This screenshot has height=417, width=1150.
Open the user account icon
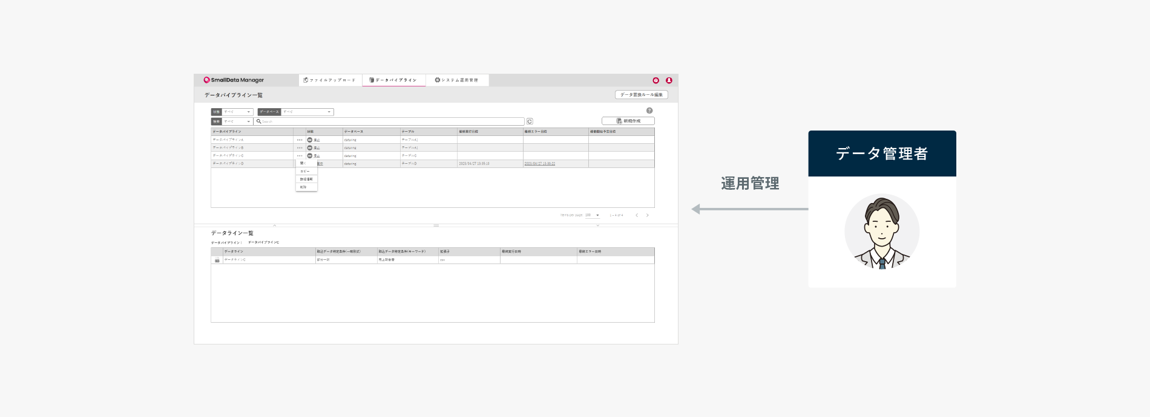click(669, 80)
